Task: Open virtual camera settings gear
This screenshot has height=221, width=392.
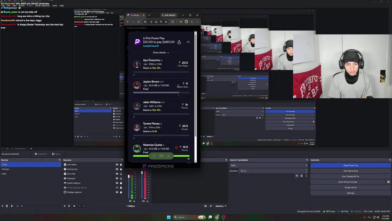Action: (388, 182)
